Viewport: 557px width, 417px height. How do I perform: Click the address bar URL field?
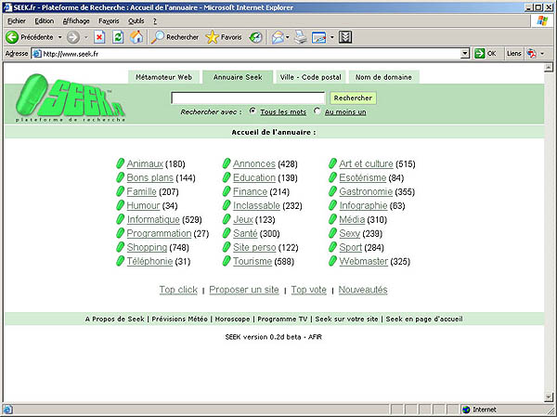click(252, 54)
